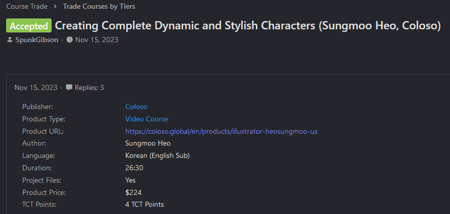Click the author name Sungmoo Heo
Viewport: 450px width, 214px height.
[x=148, y=144]
